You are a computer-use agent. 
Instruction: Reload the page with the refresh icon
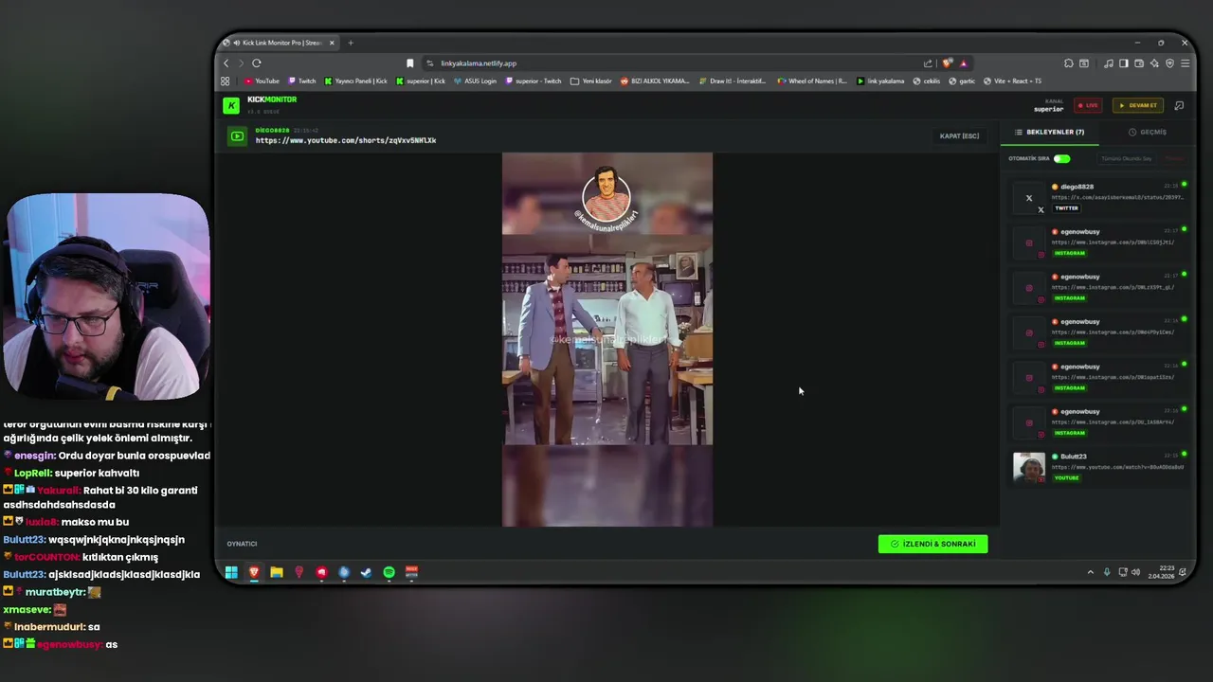[256, 63]
